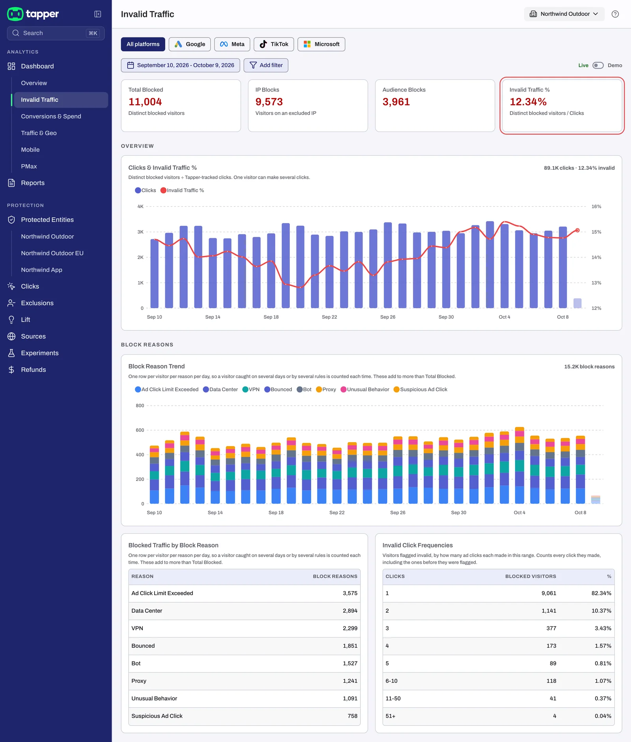Open the September 10 - October 9 date picker
Image resolution: width=631 pixels, height=742 pixels.
pos(180,66)
